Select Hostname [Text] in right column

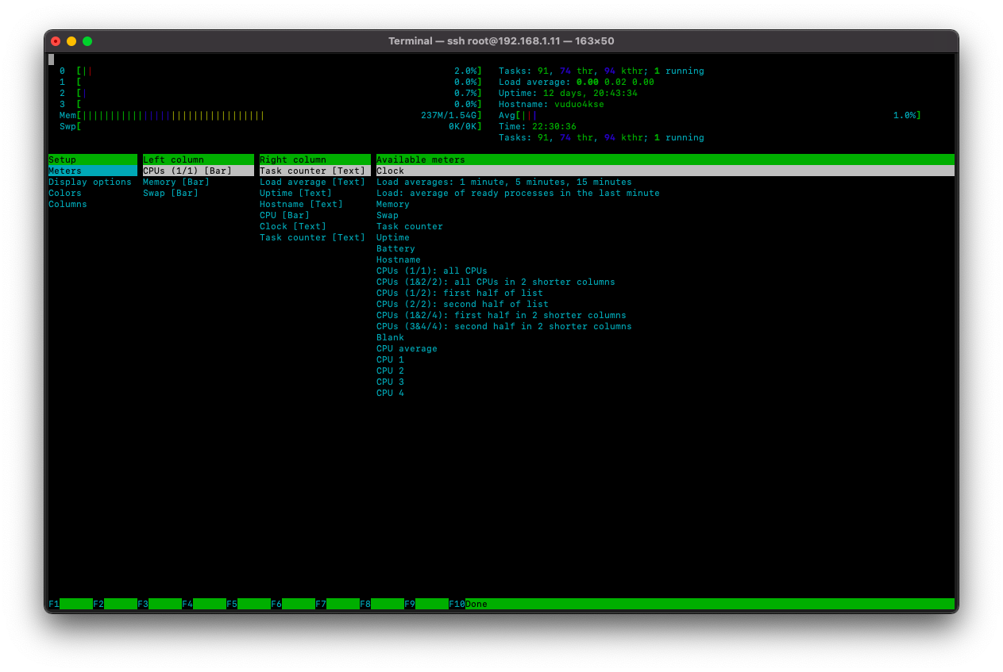pyautogui.click(x=301, y=205)
